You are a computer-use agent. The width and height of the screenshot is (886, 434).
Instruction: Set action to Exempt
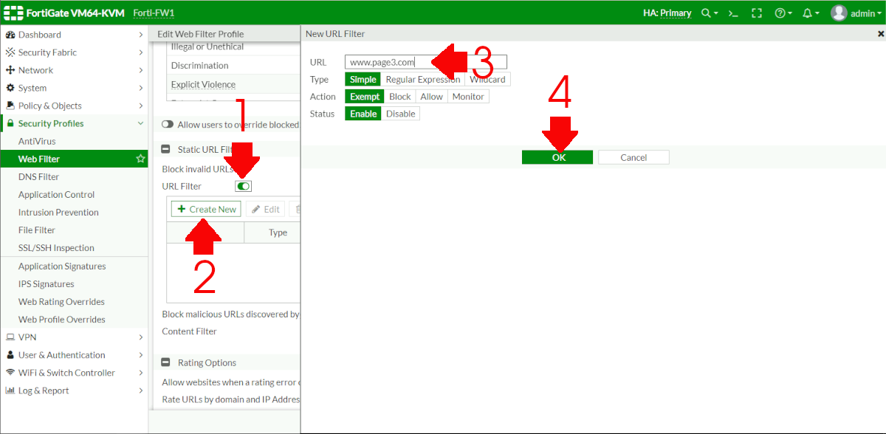click(x=365, y=97)
